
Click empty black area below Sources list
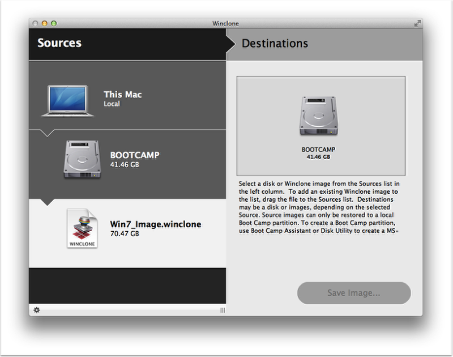127,286
